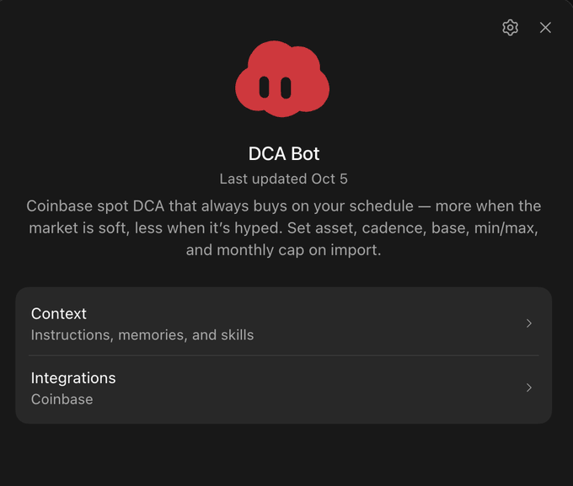The width and height of the screenshot is (573, 486).
Task: Click the avatar's left eye
Action: [265, 88]
